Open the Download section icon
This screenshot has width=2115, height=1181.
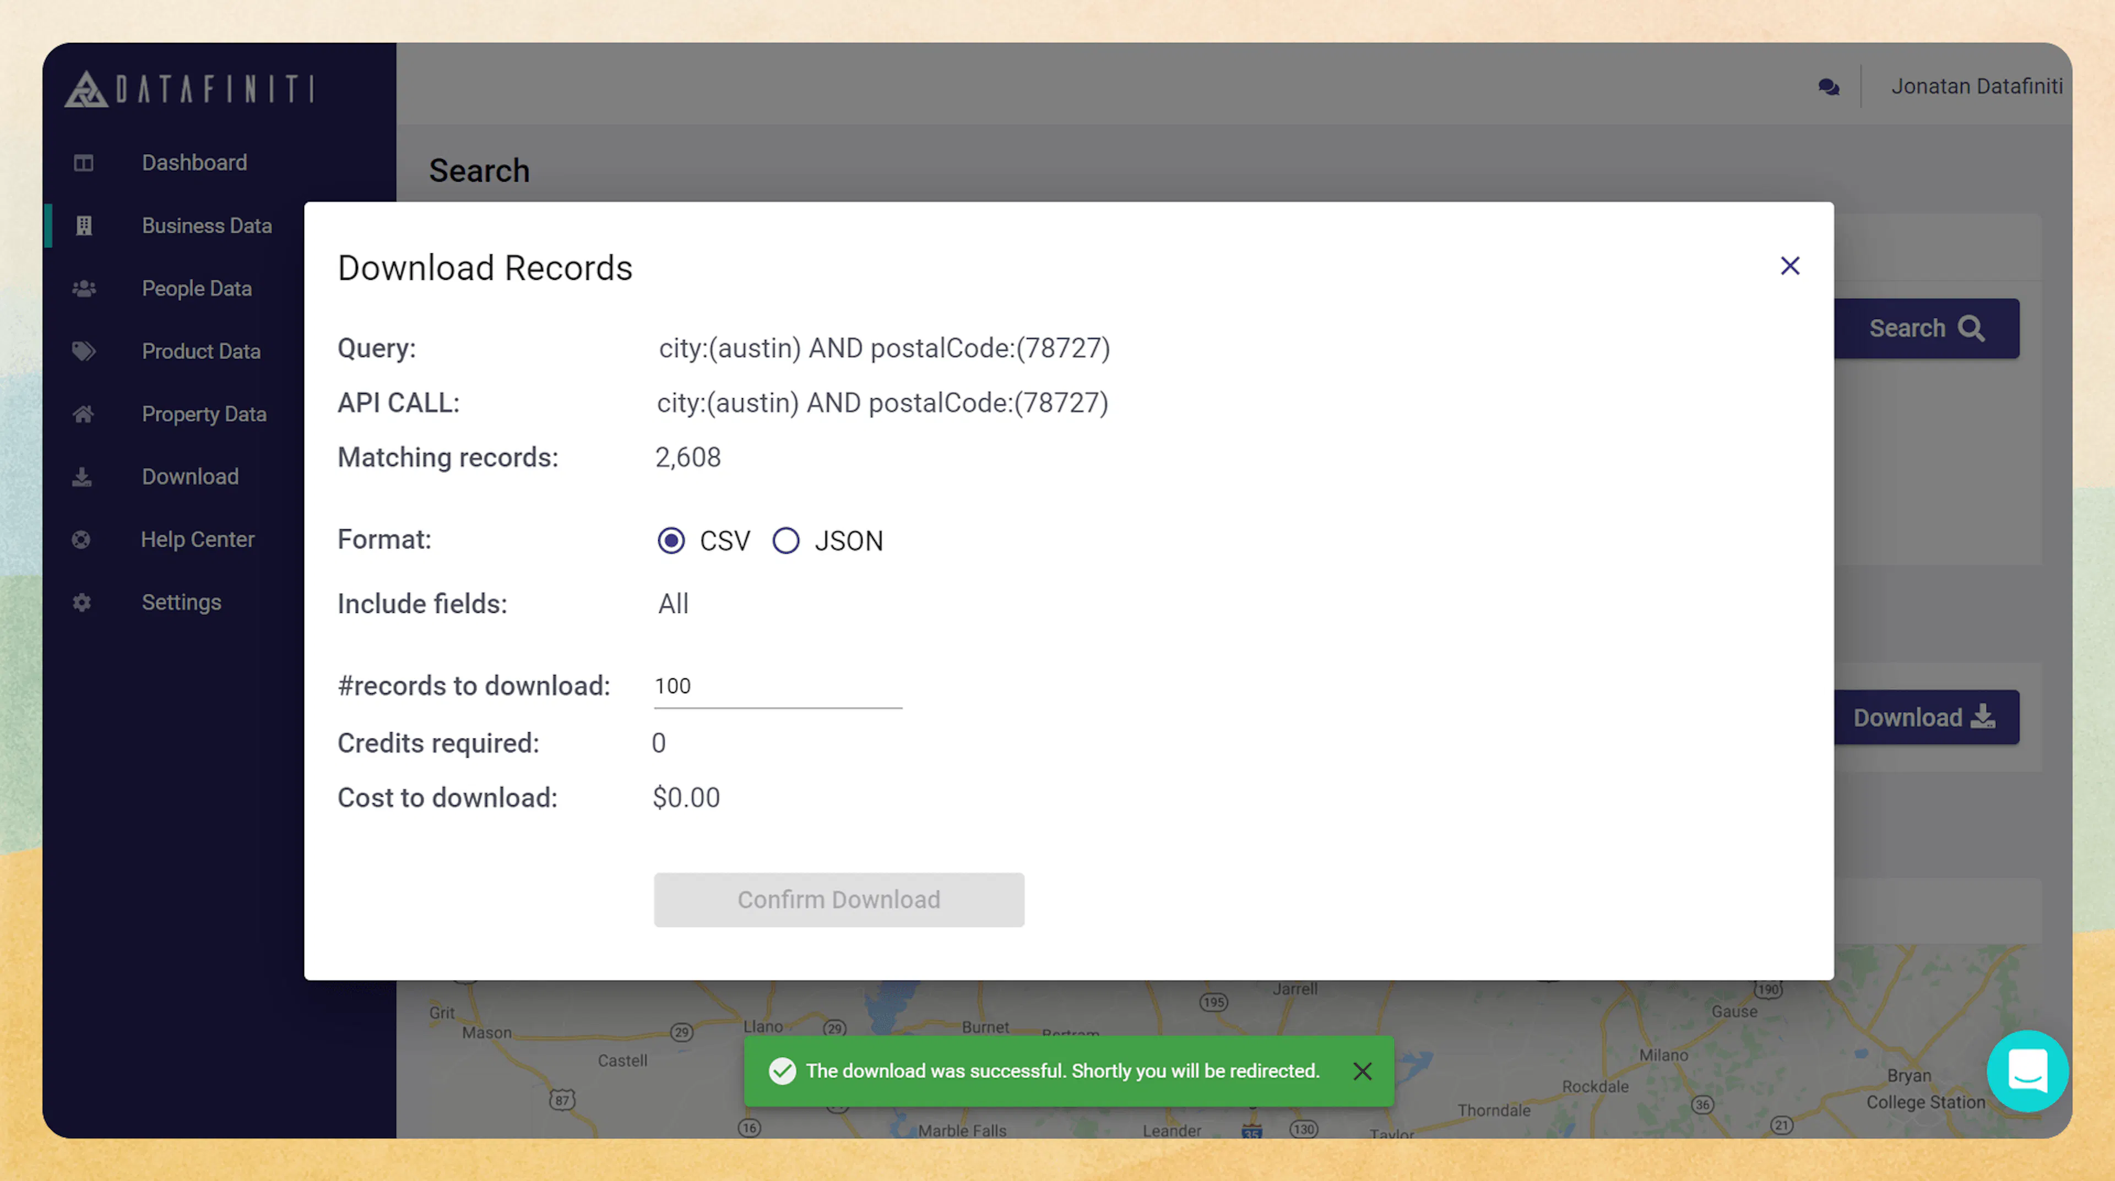[x=82, y=476]
